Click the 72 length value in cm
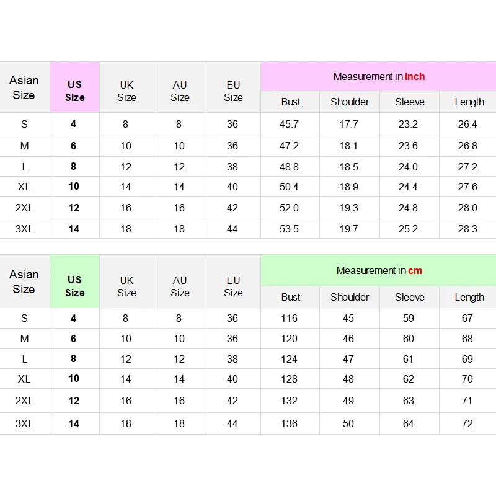Screen dimensions: 496x496 pyautogui.click(x=467, y=423)
